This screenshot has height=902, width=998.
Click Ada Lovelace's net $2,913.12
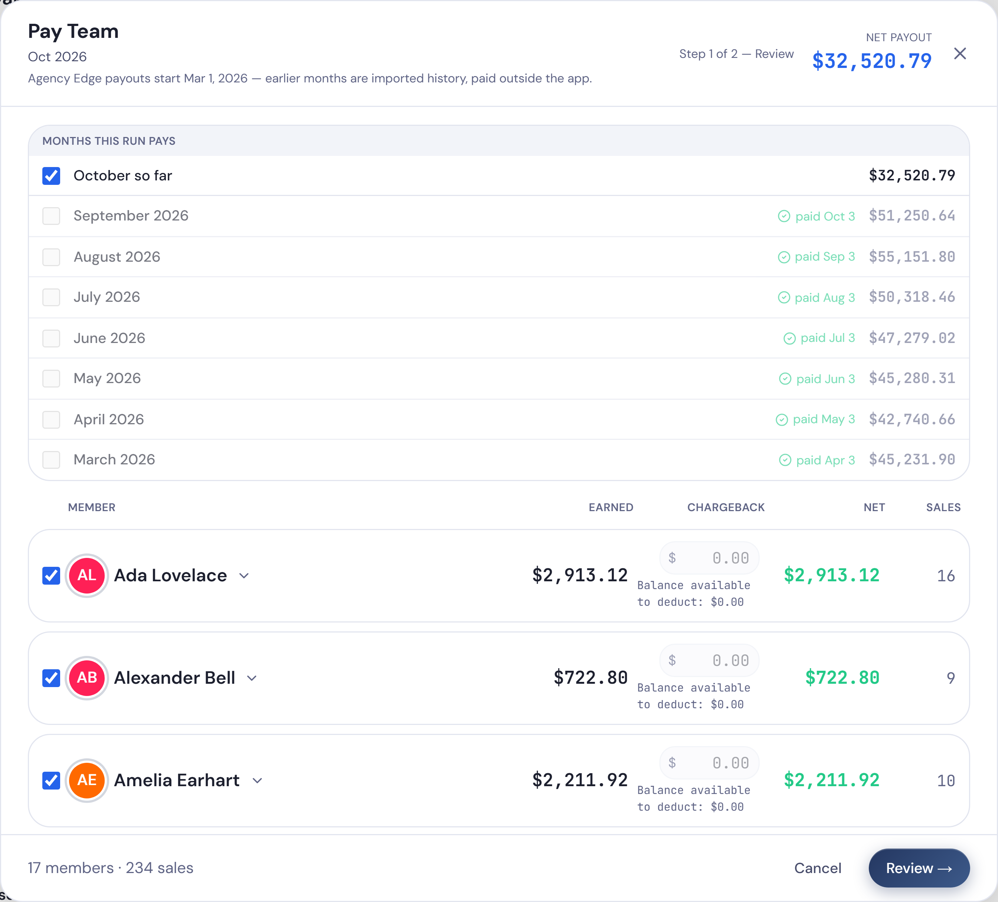832,575
